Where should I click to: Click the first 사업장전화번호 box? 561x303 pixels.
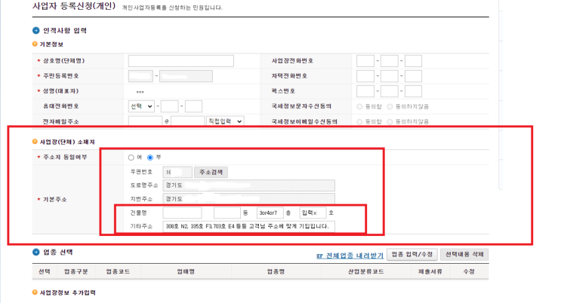[365, 61]
